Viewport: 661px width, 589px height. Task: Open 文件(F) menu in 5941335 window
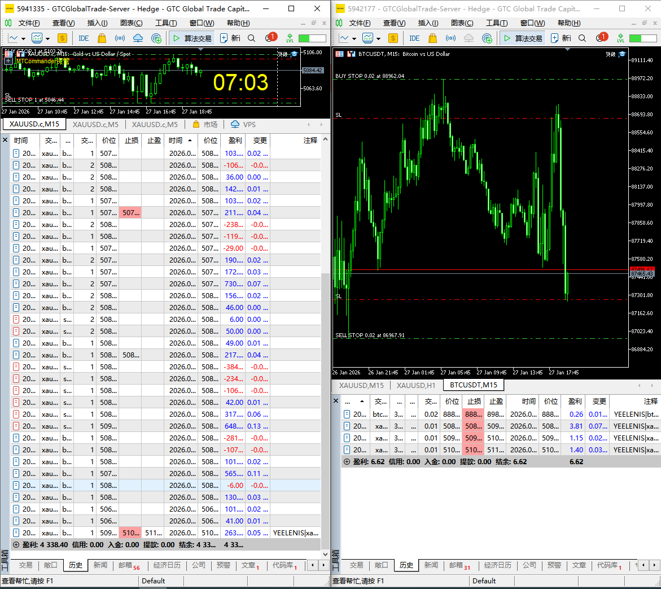pos(29,23)
